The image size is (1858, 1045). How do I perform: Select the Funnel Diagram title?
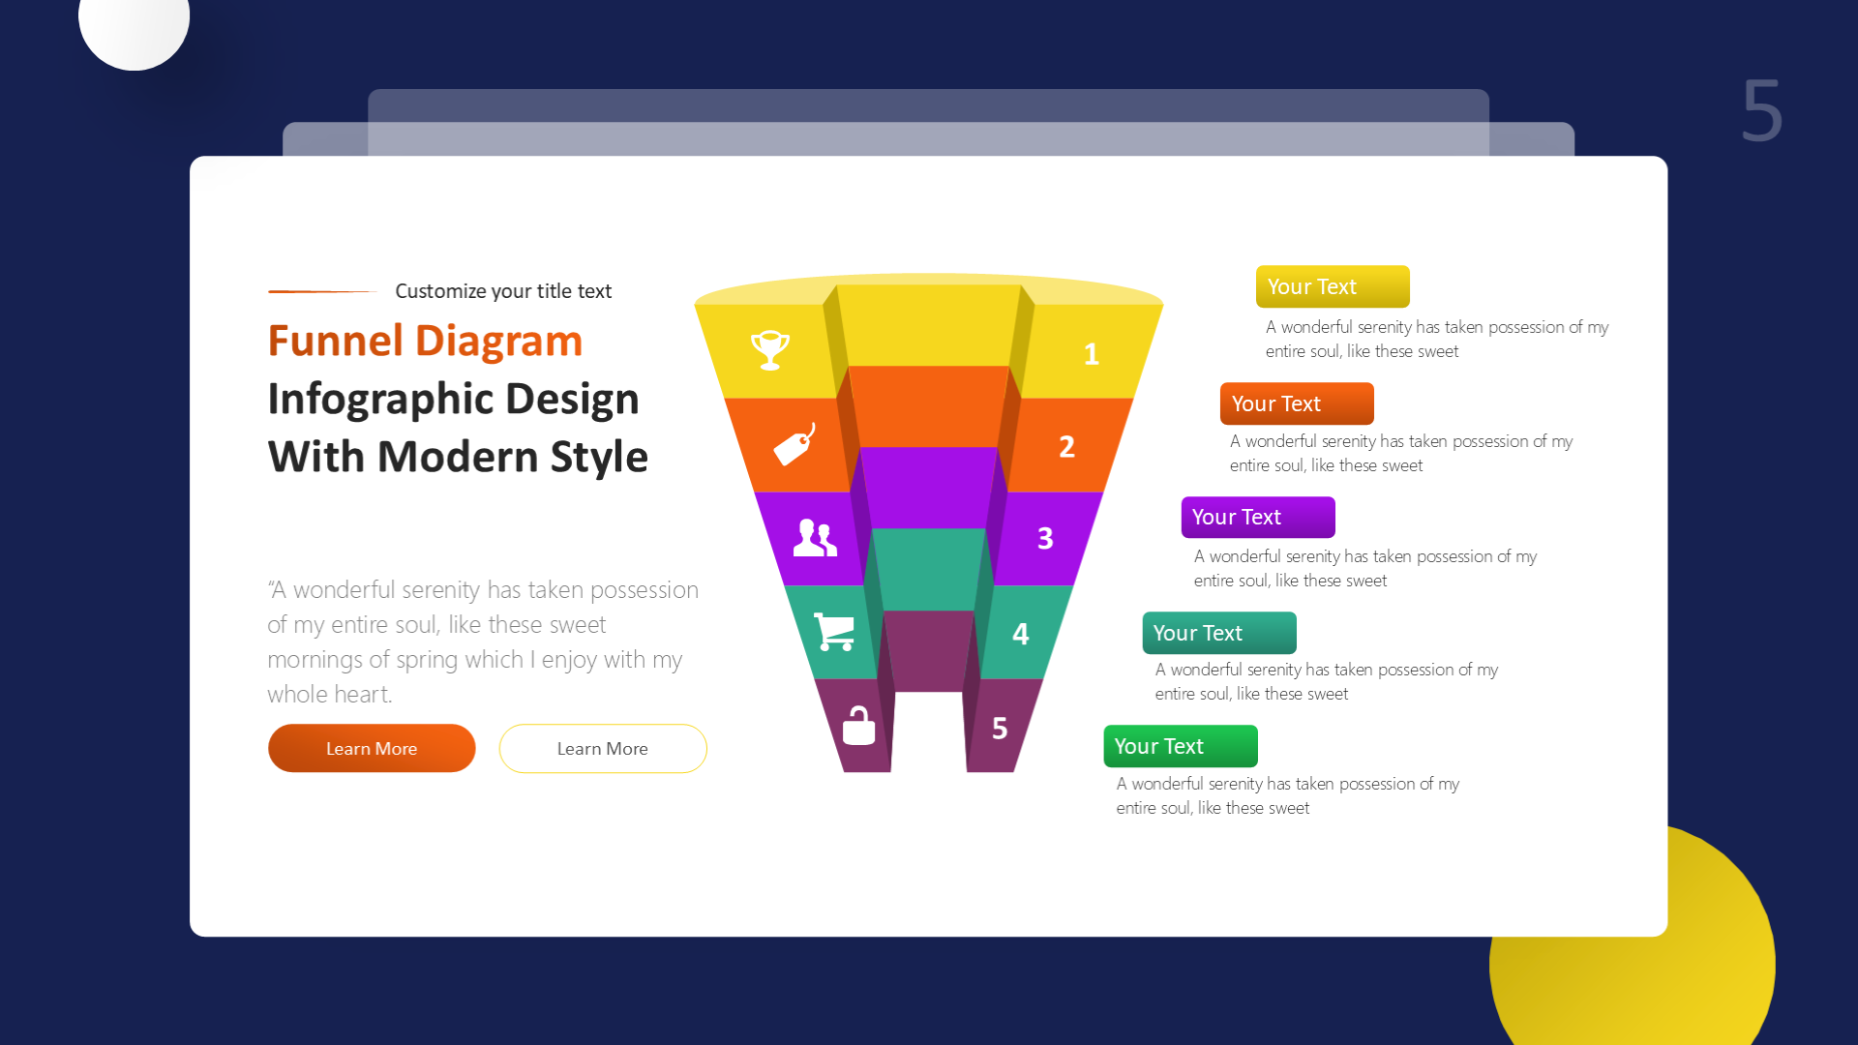point(425,341)
